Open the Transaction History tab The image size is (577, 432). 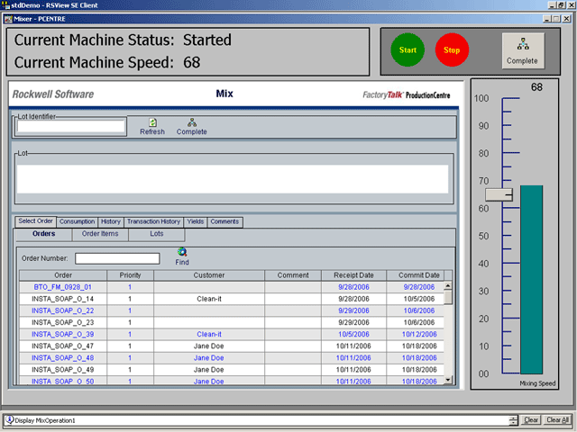(x=153, y=222)
